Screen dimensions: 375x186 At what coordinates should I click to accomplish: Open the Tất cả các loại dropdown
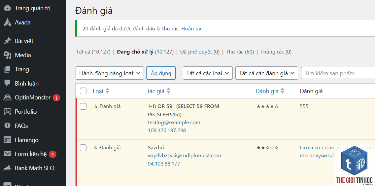[208, 73]
